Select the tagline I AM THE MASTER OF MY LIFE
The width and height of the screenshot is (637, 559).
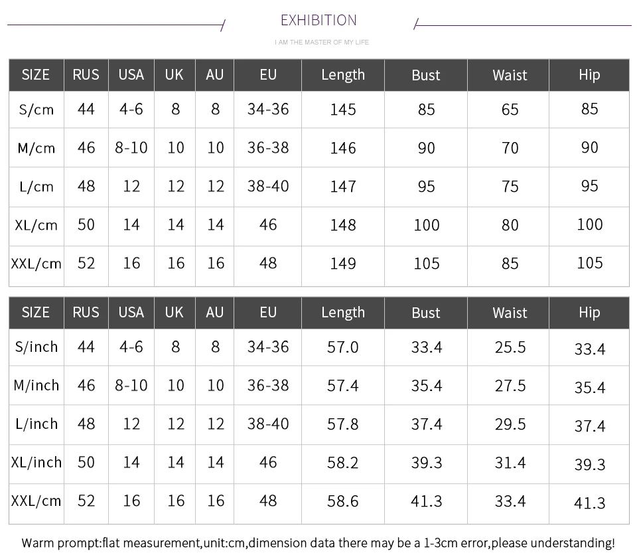322,42
